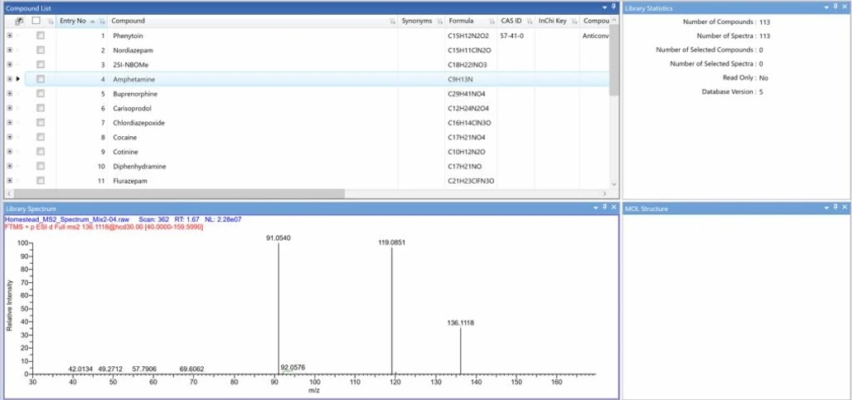Close the Library Statistics panel
This screenshot has height=400, width=852.
pos(845,7)
